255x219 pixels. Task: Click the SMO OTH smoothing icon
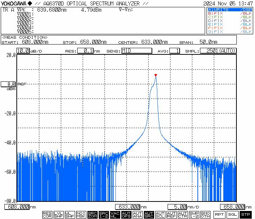point(205,215)
